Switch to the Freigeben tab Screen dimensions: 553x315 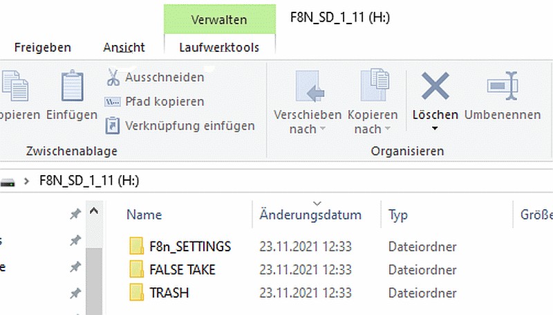point(43,48)
